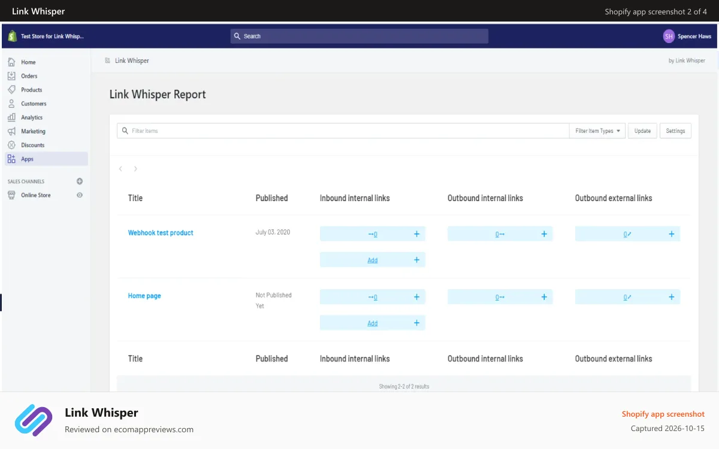The width and height of the screenshot is (719, 449).
Task: Click the Shopify bag logo
Action: pos(11,36)
